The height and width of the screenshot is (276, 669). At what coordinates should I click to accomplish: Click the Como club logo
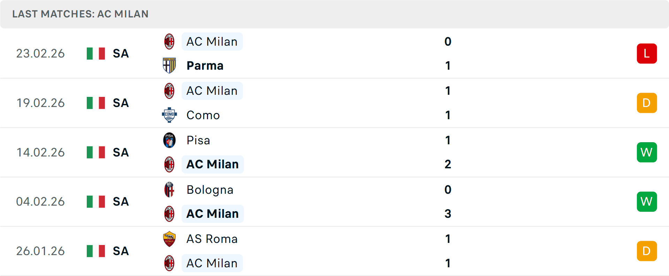[x=169, y=115]
